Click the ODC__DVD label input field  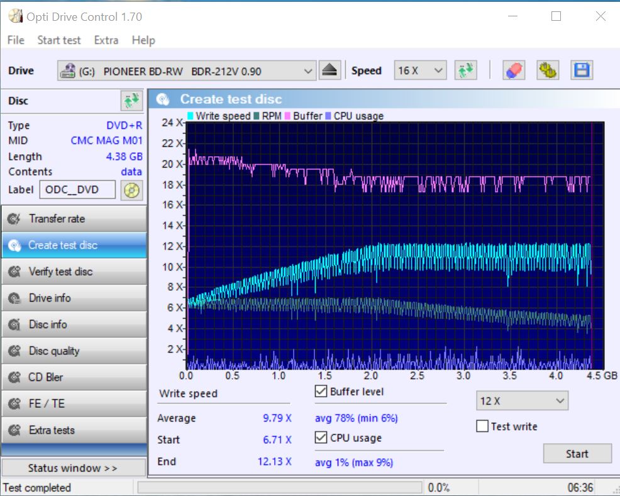coord(77,190)
